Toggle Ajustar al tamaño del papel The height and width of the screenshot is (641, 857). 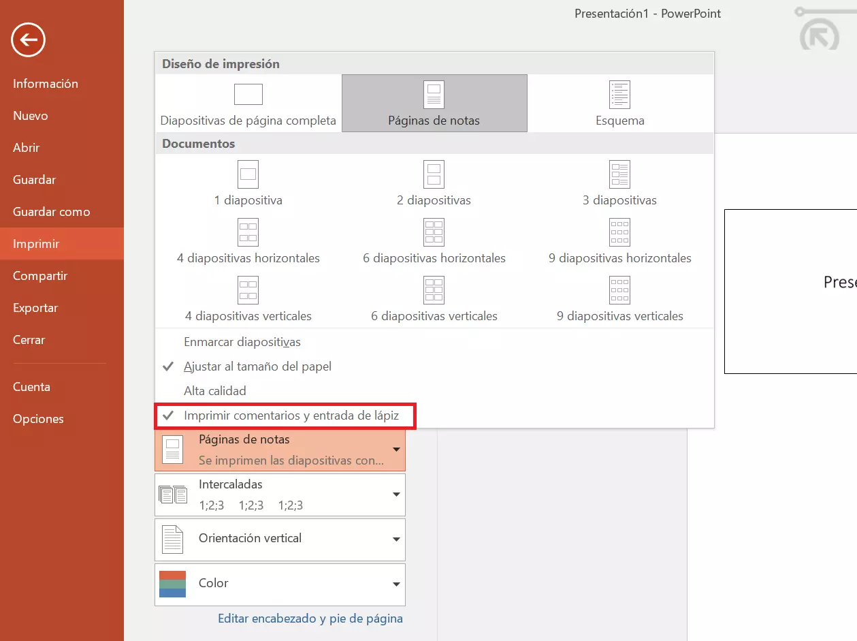[434, 366]
